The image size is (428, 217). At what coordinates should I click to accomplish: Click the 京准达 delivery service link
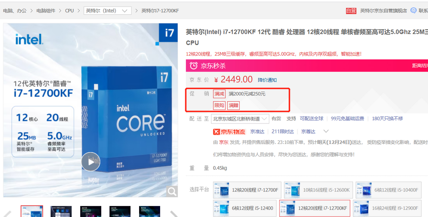click(258, 132)
